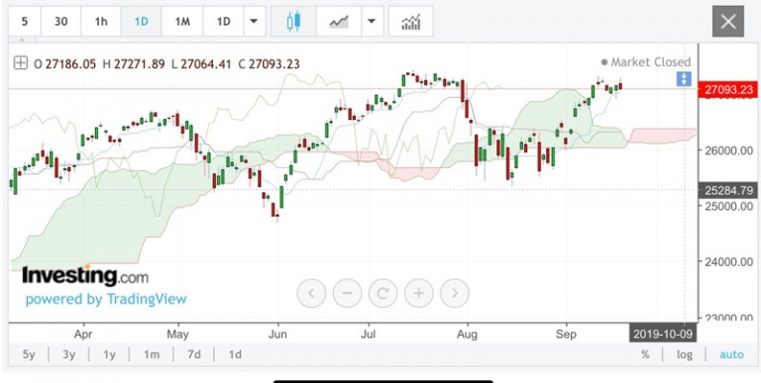Toggle percent scale

click(645, 354)
